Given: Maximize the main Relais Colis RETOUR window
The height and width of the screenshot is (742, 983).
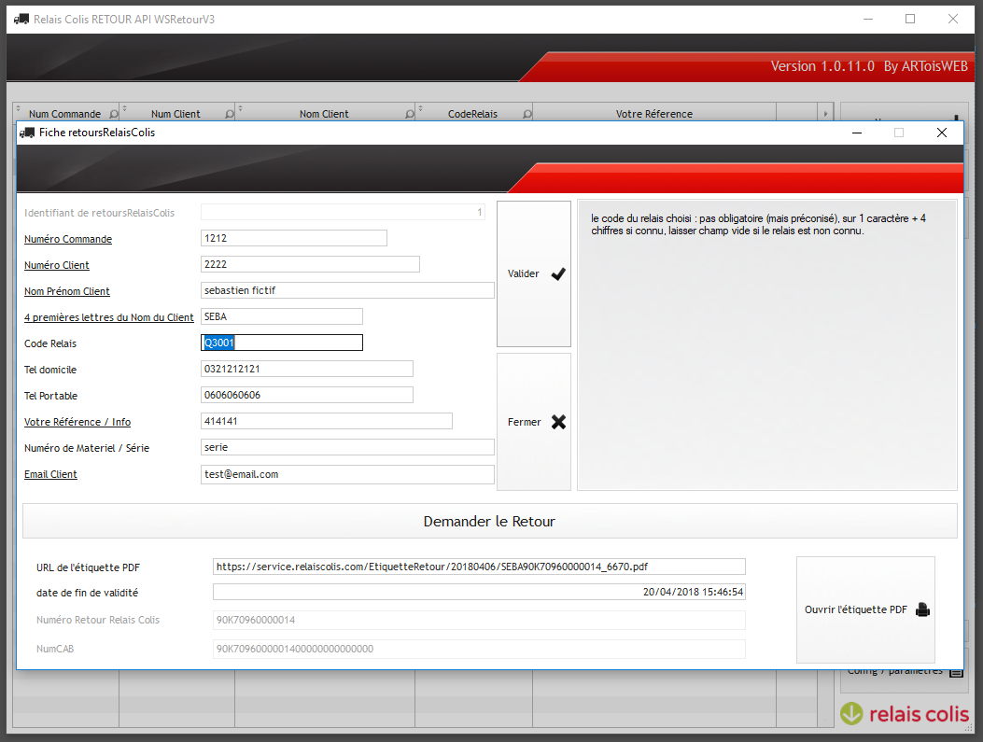Looking at the screenshot, I should (x=910, y=19).
